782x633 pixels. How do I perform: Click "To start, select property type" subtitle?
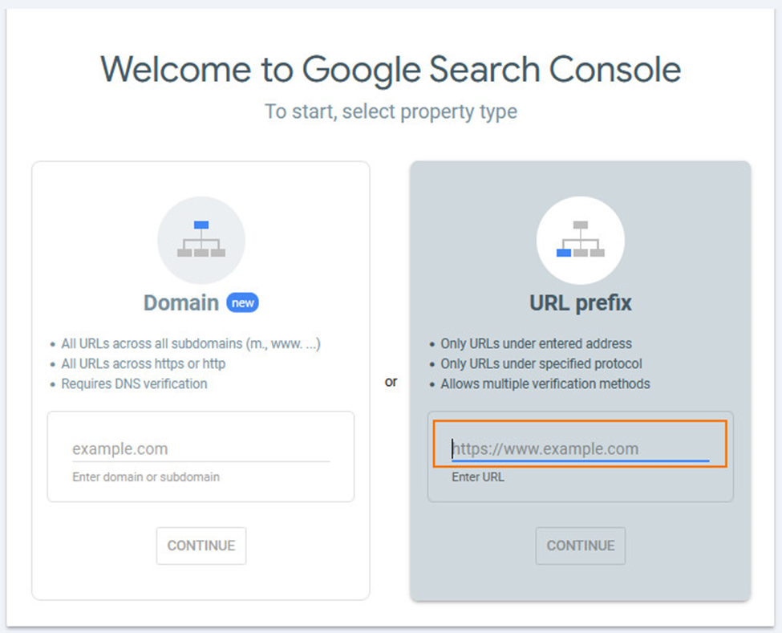(391, 112)
